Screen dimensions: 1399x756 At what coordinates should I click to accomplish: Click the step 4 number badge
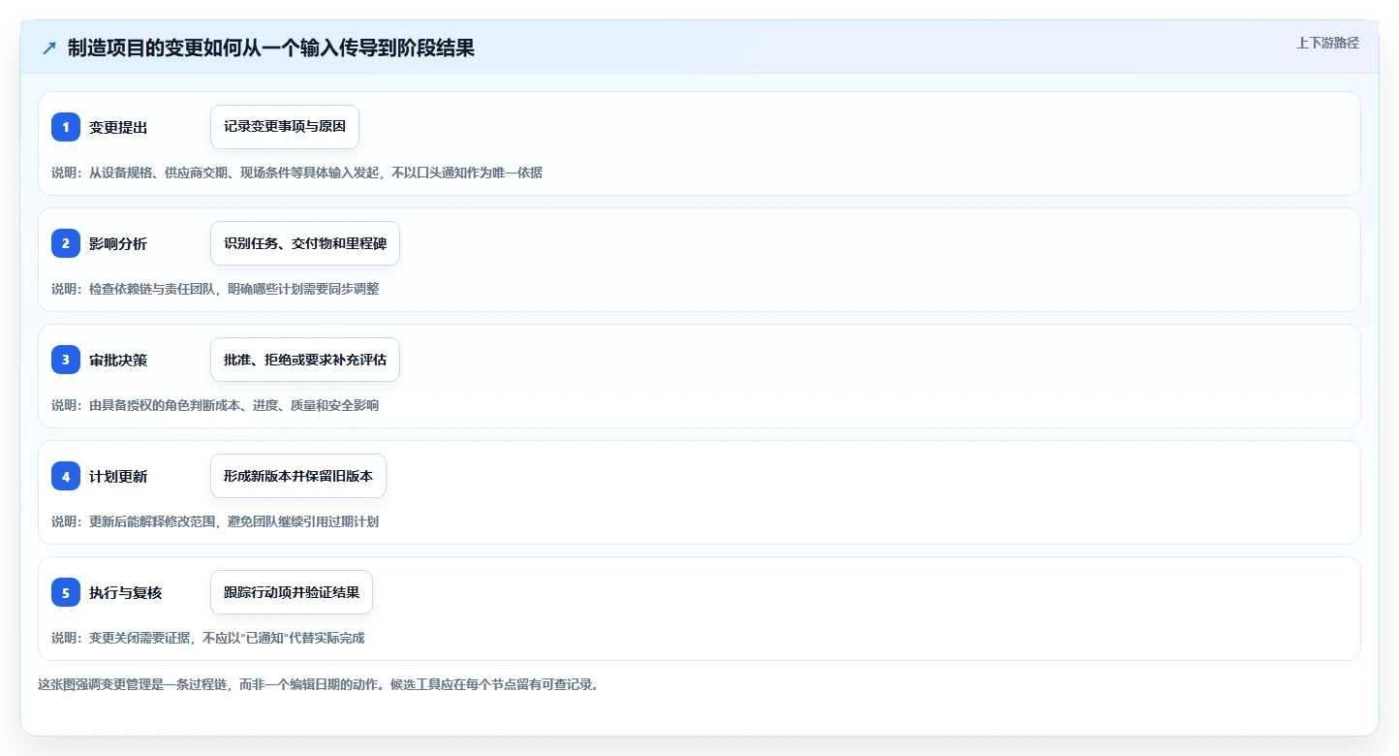66,476
